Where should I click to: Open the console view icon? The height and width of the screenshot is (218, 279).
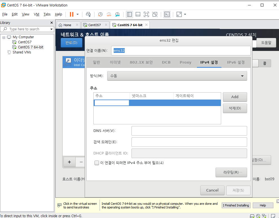click(x=167, y=14)
